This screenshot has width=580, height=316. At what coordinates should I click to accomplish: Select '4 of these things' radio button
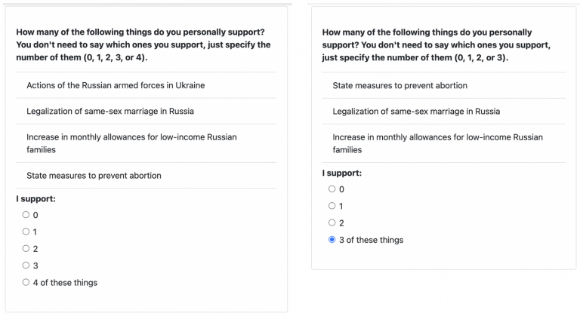point(26,283)
